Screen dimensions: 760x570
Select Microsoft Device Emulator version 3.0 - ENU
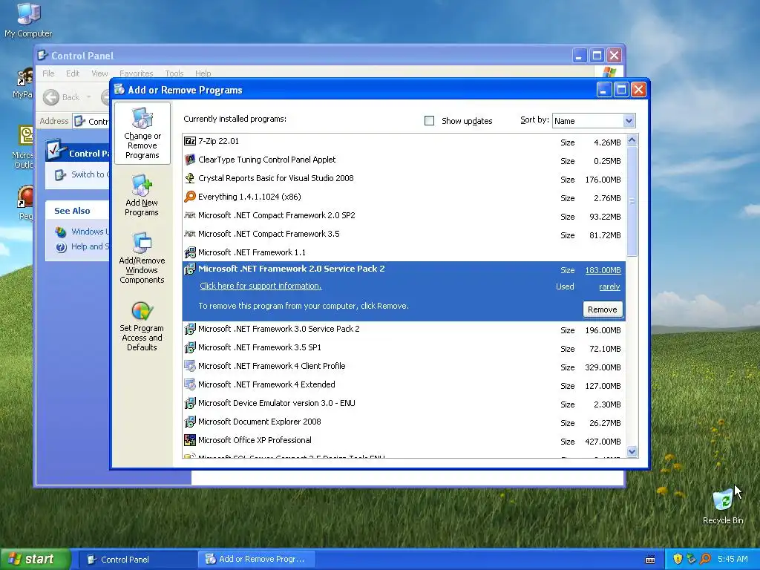pos(404,403)
